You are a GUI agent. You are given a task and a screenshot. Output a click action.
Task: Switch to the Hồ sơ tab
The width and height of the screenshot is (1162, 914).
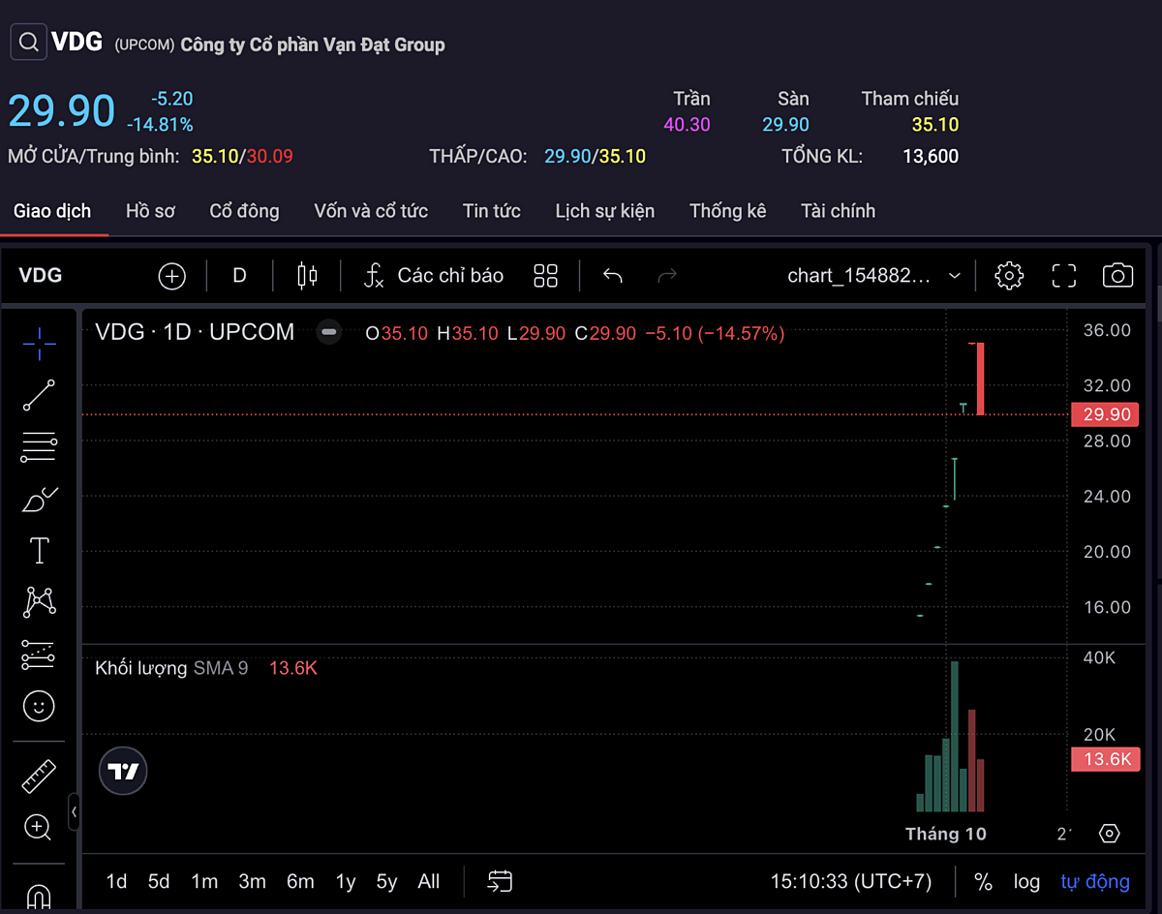[150, 211]
